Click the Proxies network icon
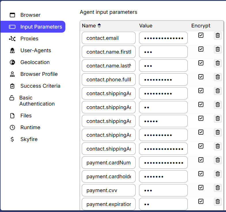Viewport: 226px width, 212px height. [12, 39]
